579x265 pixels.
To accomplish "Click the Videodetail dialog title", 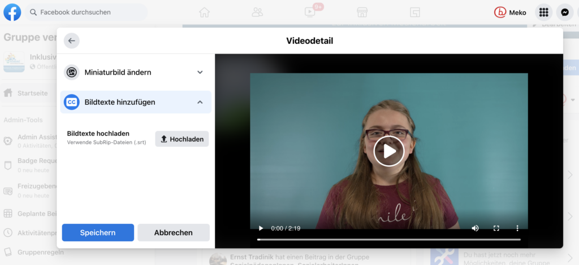I will (x=309, y=41).
